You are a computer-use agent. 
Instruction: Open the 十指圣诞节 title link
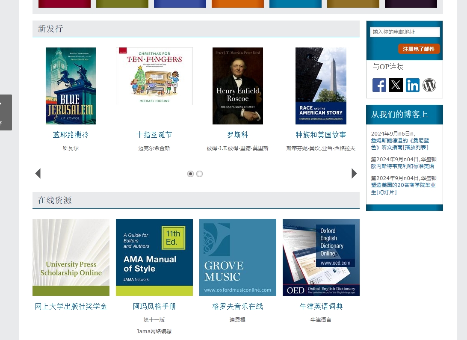(x=154, y=135)
